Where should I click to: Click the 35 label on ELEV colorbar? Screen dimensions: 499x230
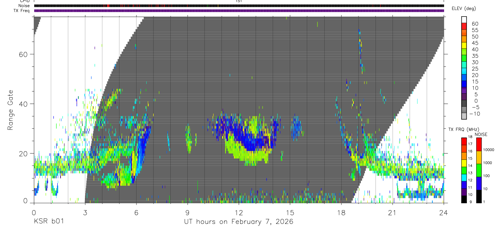tap(475, 56)
